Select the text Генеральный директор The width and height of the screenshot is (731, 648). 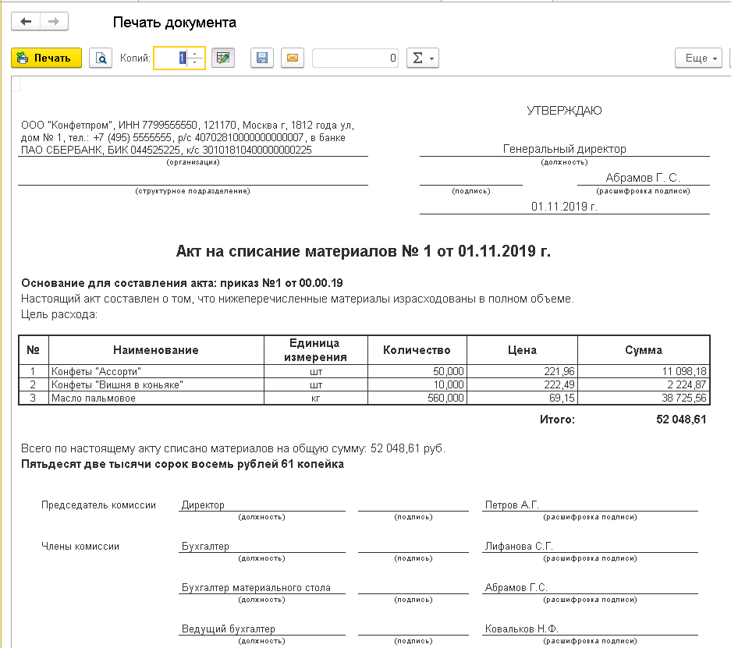pos(564,149)
